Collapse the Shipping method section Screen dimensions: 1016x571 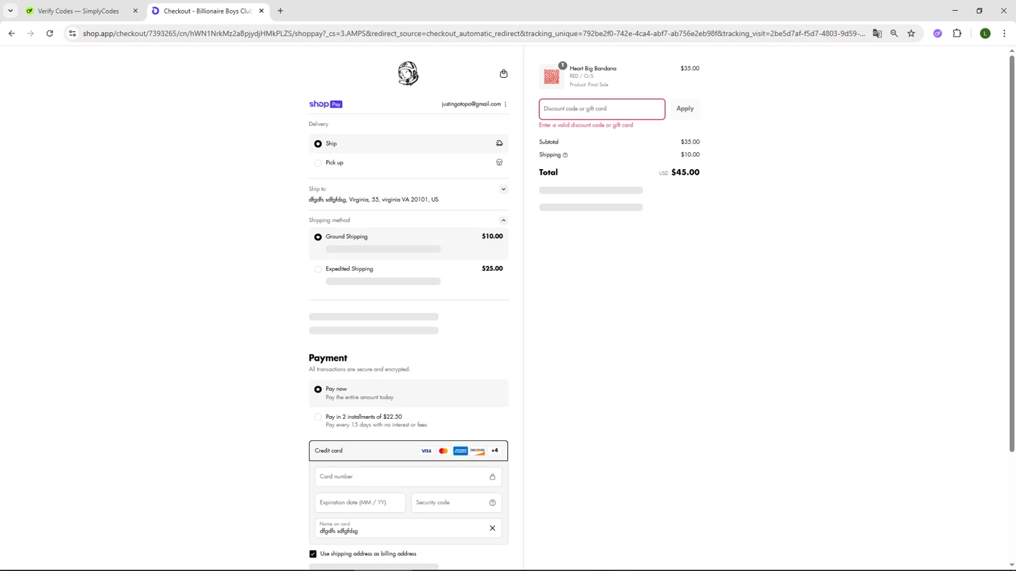click(x=503, y=221)
